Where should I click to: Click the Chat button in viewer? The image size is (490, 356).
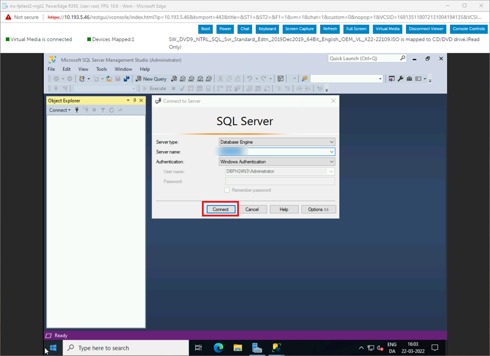[245, 29]
